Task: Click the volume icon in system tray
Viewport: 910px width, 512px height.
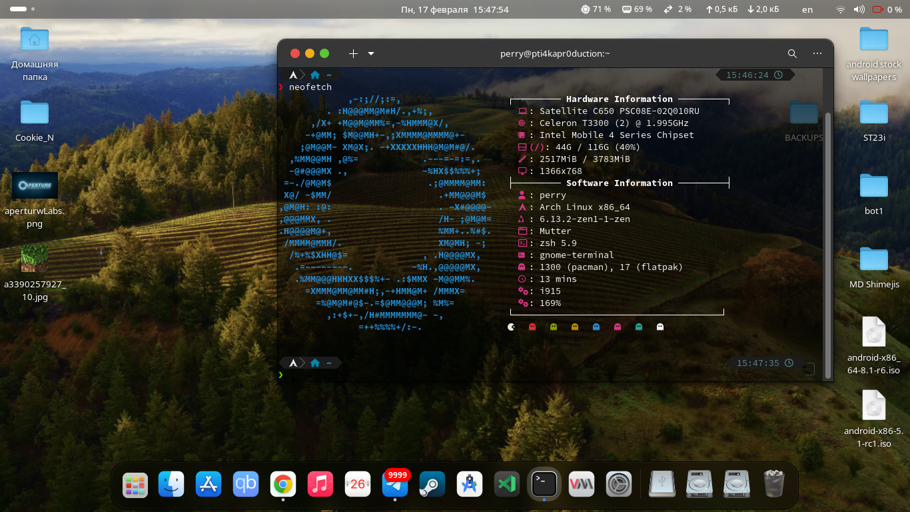Action: pyautogui.click(x=859, y=9)
